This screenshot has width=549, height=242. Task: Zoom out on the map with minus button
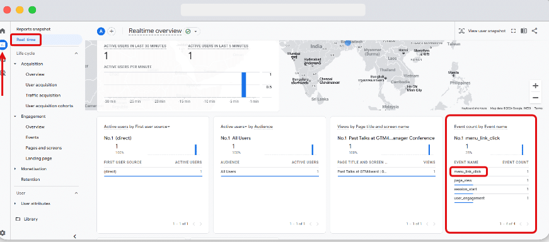(535, 98)
